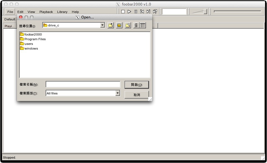
Task: Click the Stopped. status bar text
Action: (x=9, y=157)
